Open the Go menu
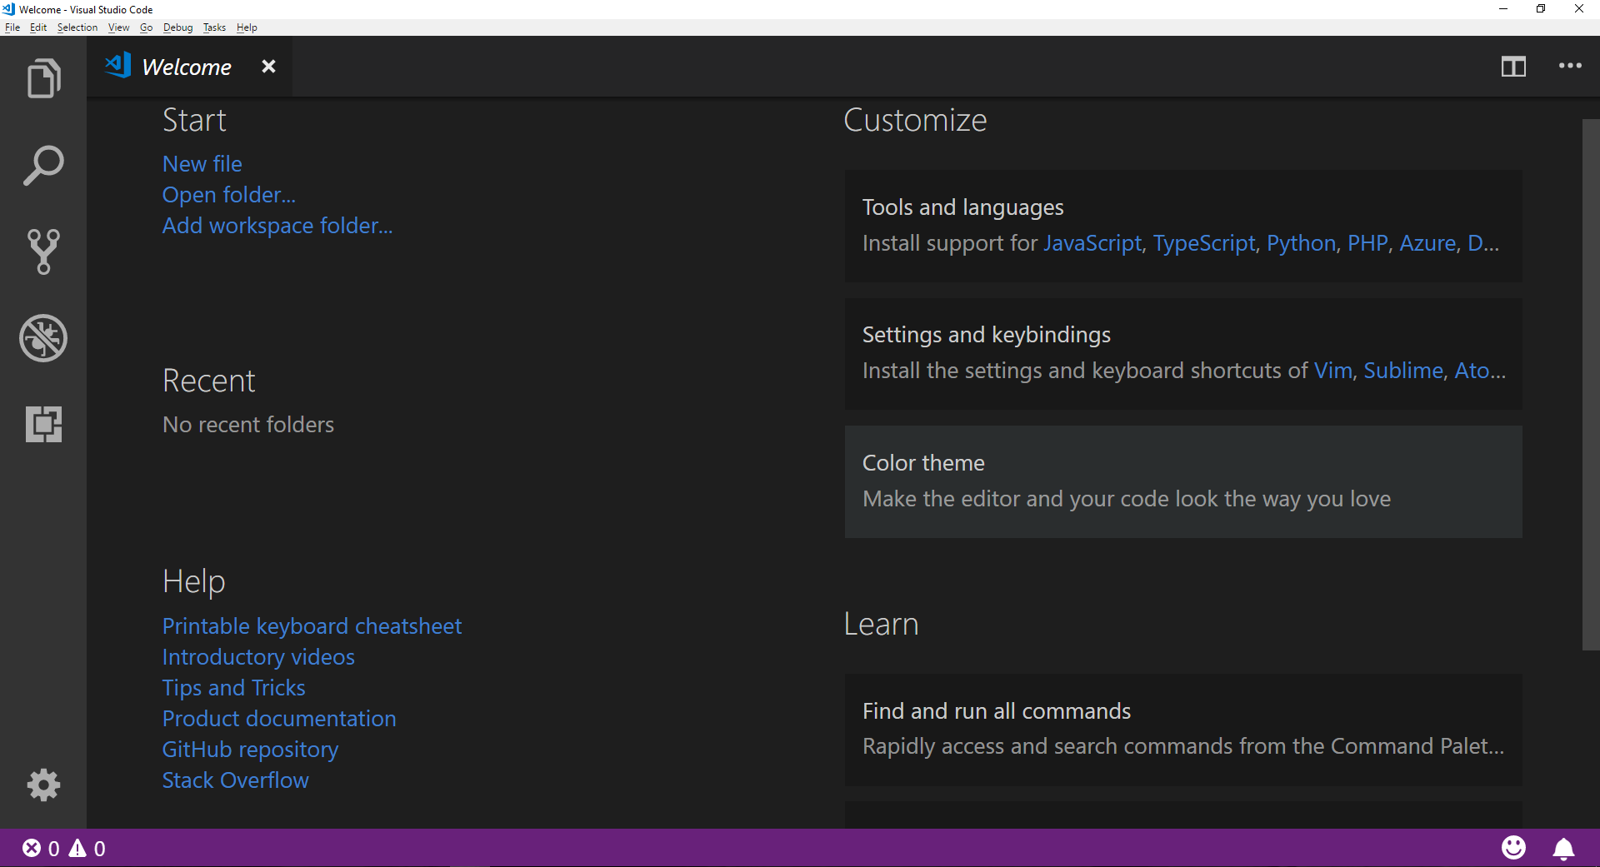The width and height of the screenshot is (1600, 867). 147,27
